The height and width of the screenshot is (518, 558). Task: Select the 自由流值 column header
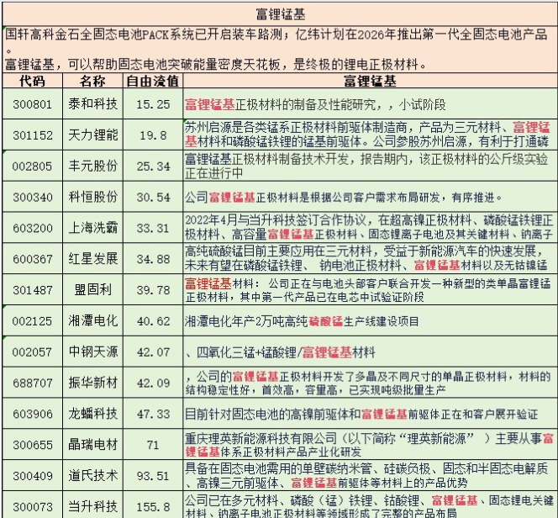(153, 81)
